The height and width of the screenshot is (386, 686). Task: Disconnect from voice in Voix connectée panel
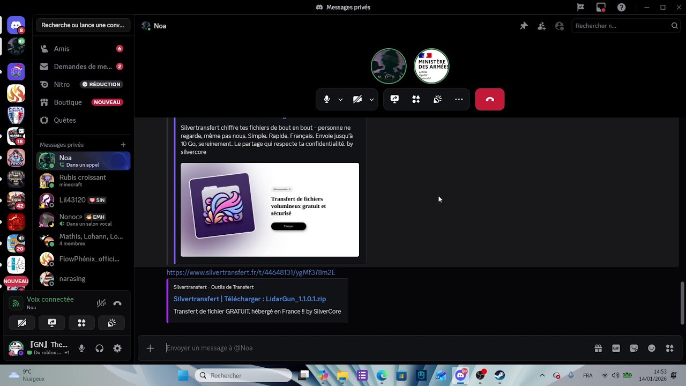tap(117, 303)
